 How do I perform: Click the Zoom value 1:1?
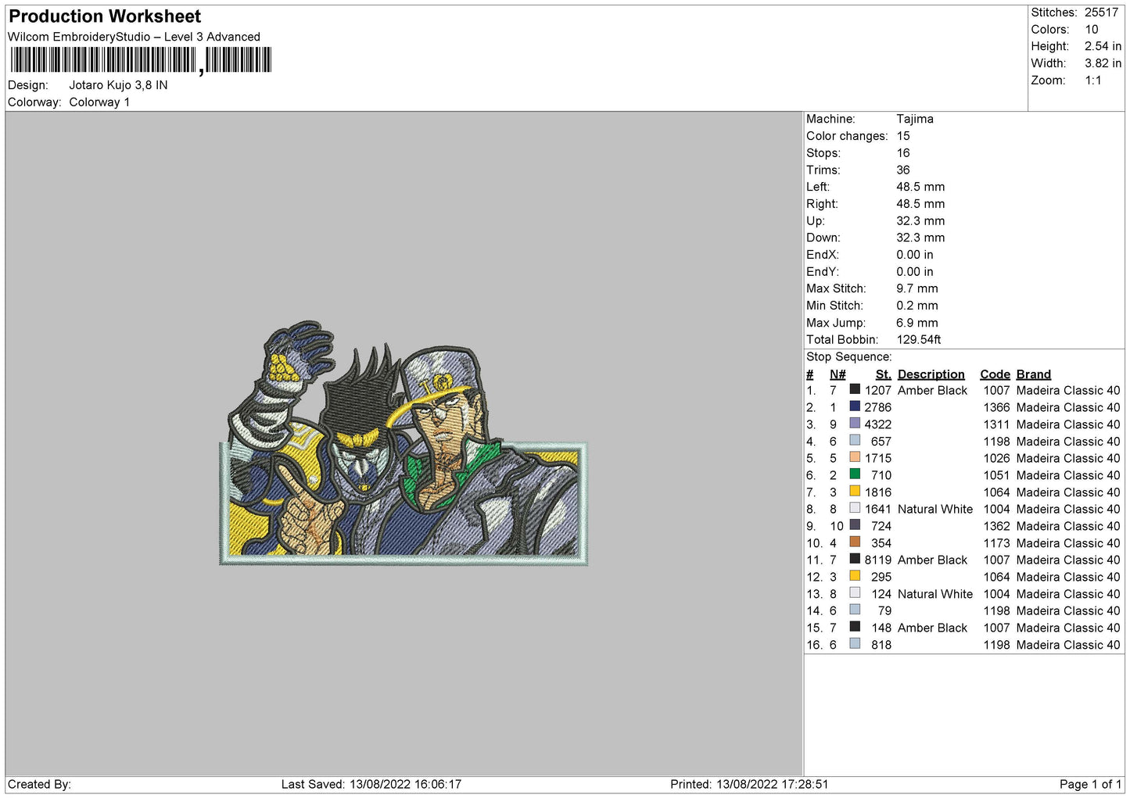coord(1092,81)
